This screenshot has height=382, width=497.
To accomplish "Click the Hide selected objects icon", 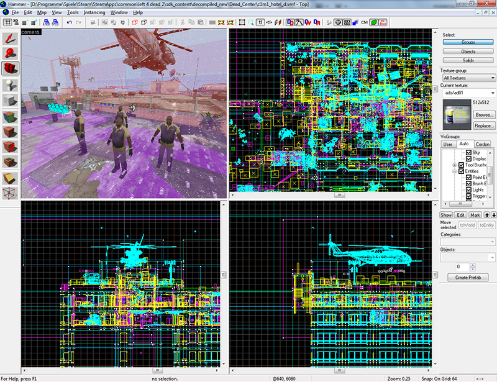I will (134, 22).
